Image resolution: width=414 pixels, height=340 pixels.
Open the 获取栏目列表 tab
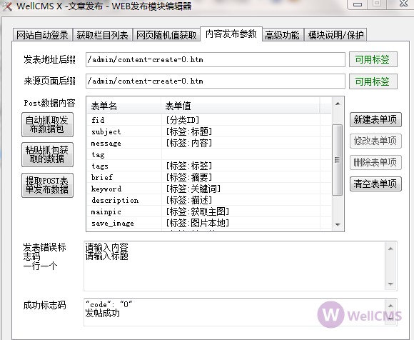point(102,35)
